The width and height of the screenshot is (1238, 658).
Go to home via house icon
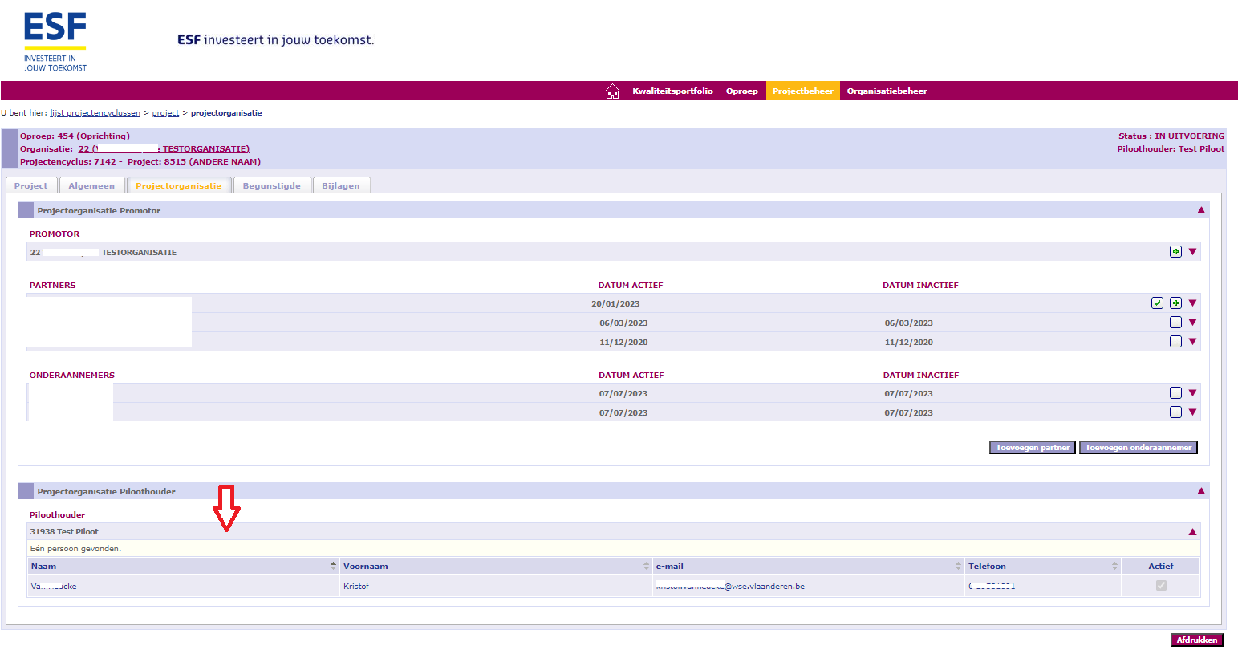coord(612,91)
